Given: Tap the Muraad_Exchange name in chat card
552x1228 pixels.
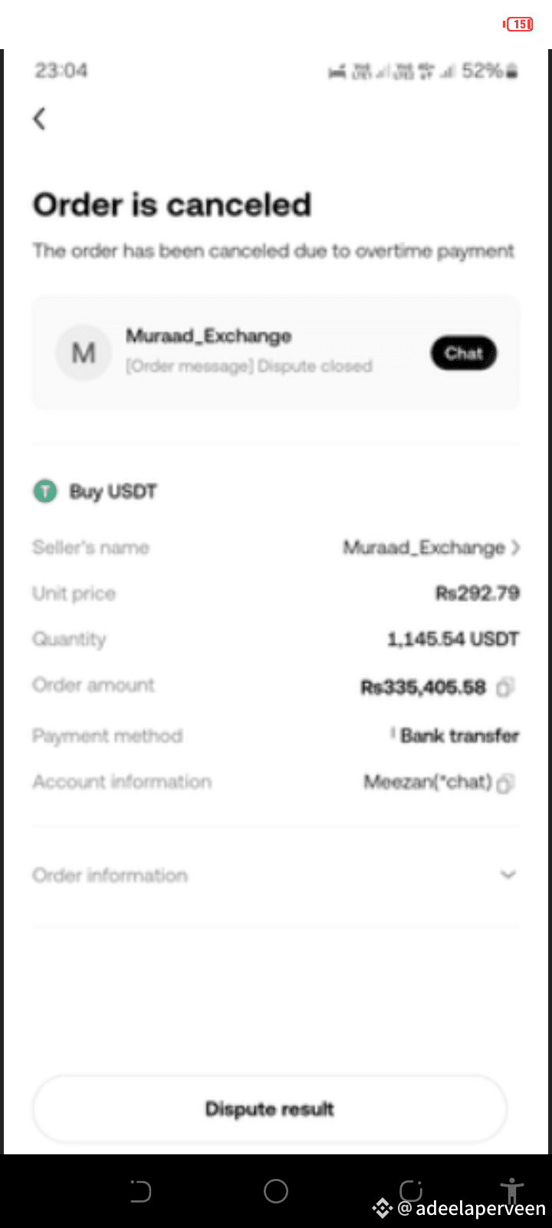Looking at the screenshot, I should click(x=209, y=336).
